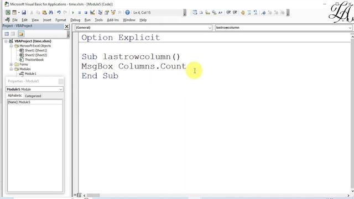Click the Full Module View button
This screenshot has width=354, height=199.
coord(79,195)
